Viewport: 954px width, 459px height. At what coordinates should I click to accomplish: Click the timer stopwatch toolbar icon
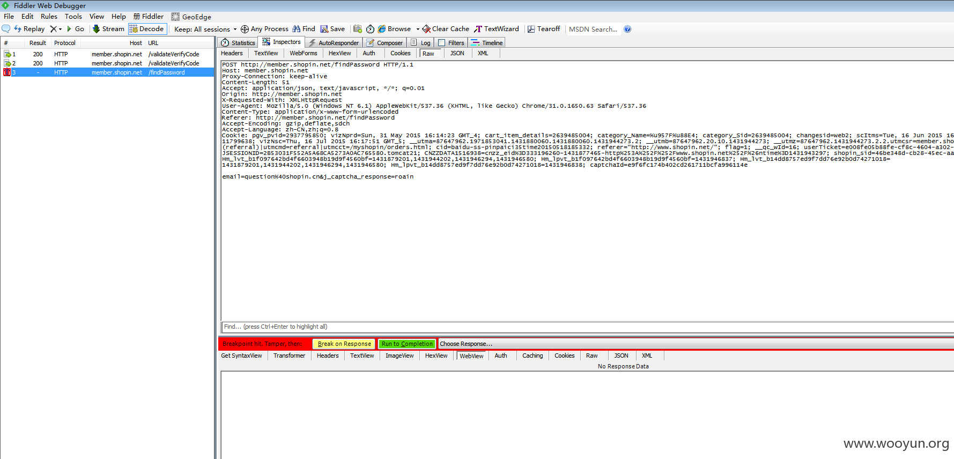coord(370,29)
